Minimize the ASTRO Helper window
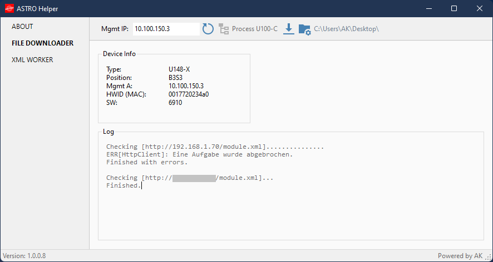Screen dimensions: 493x262 [x=428, y=8]
